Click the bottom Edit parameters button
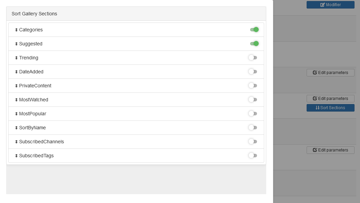Screen dimensions: 360x203 330,150
